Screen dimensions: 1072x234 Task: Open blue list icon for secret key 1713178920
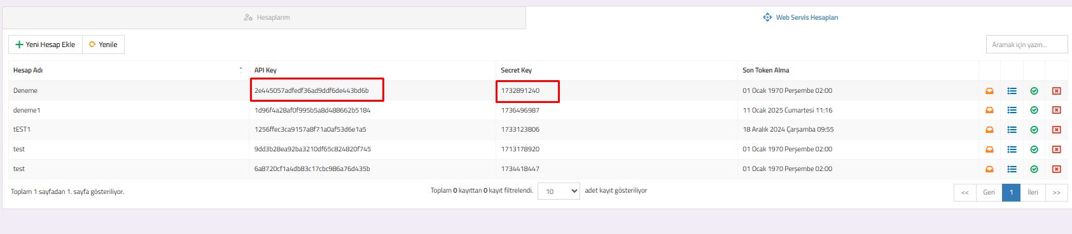pyautogui.click(x=1012, y=149)
